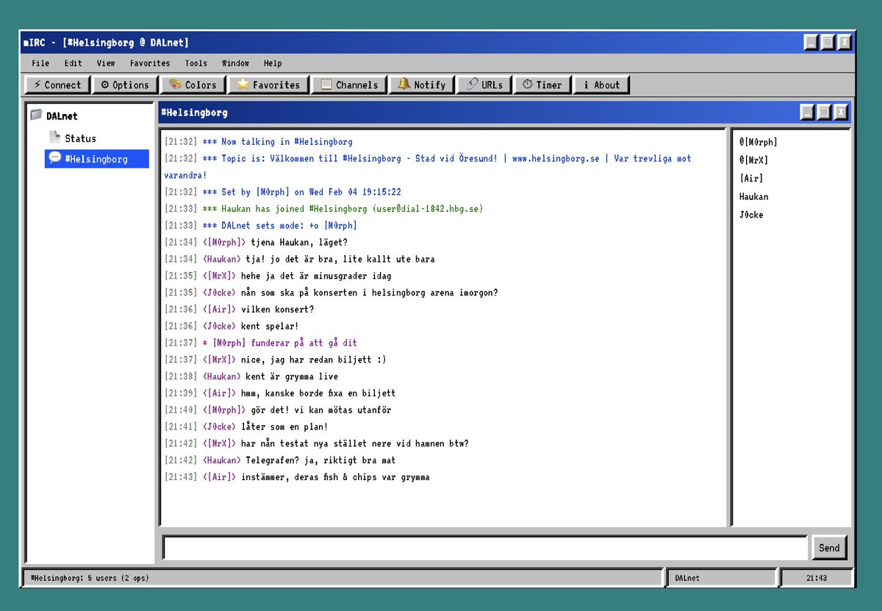
Task: Click message 'Telegrafen? ja, riktigt bra mat'
Action: tap(320, 460)
